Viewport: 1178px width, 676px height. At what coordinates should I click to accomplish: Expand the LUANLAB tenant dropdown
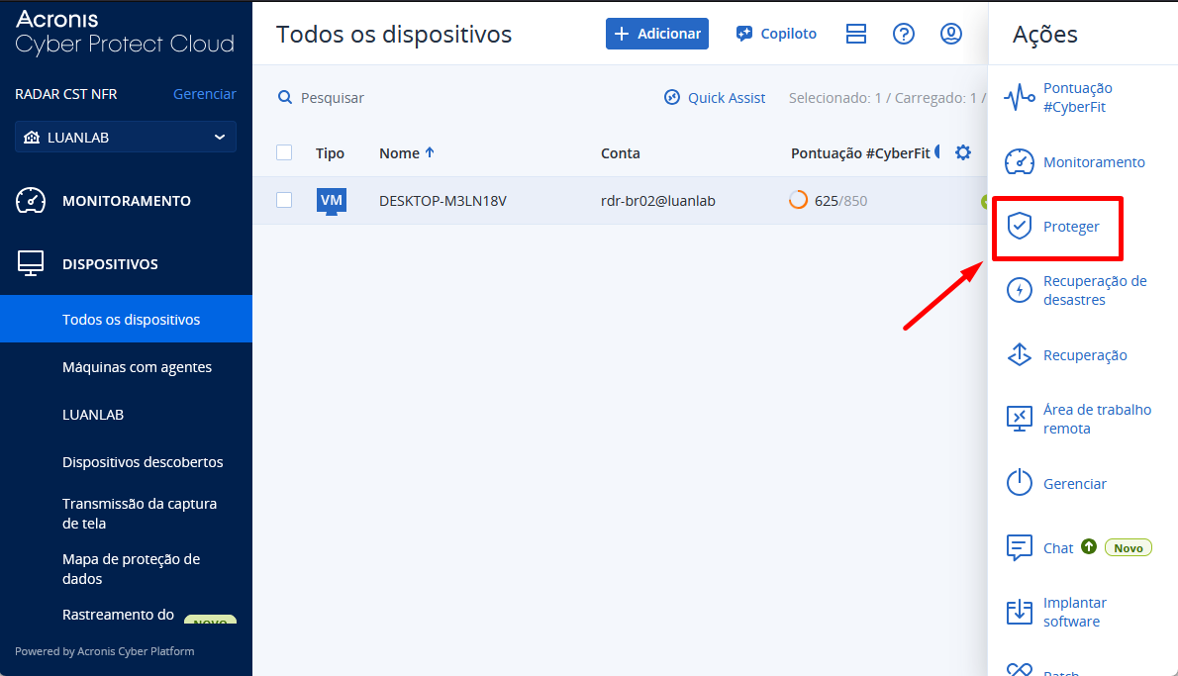coord(126,138)
